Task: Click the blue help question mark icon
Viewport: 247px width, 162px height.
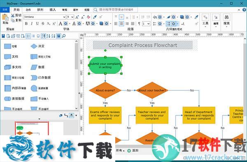Action: point(244,10)
